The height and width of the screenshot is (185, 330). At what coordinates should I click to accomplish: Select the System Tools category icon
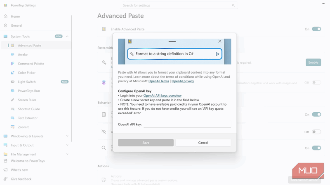click(5, 36)
